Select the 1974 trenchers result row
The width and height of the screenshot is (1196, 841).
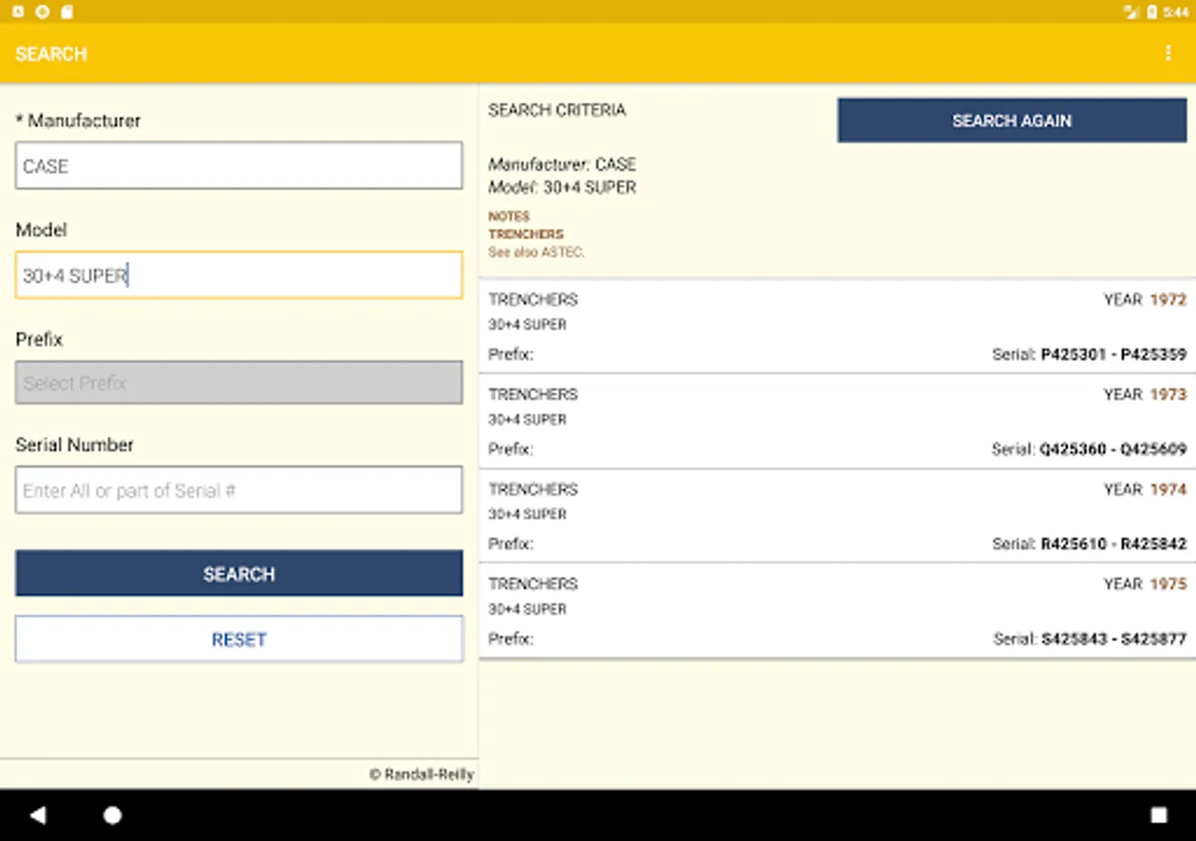[837, 516]
